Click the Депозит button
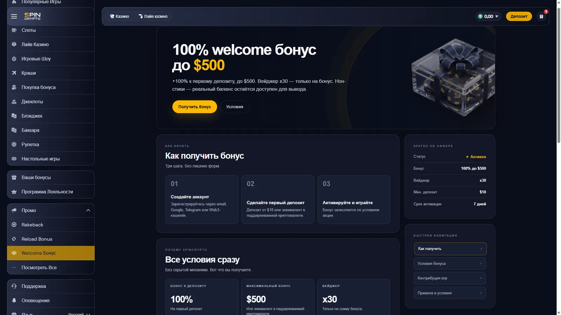Viewport: 561px width, 315px height. point(519,16)
